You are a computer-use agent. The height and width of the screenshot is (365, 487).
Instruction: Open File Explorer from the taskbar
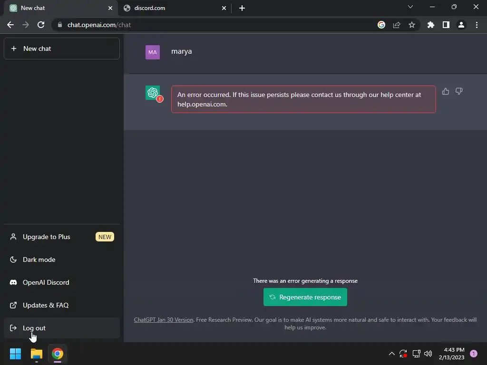[36, 354]
